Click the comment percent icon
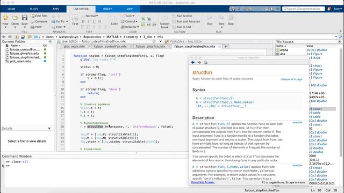The height and width of the screenshot is (193, 344). tap(143, 19)
